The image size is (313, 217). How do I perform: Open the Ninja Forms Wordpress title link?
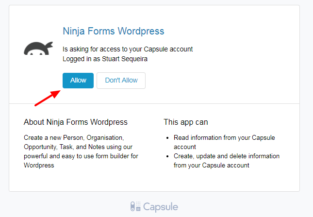[114, 31]
